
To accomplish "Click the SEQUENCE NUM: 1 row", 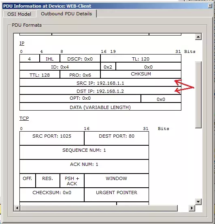I will point(84,152).
